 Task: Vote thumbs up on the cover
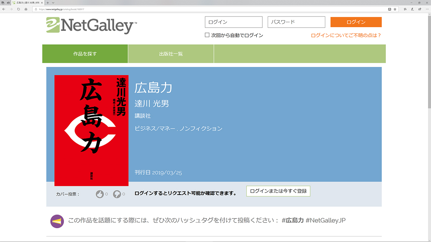click(x=100, y=194)
